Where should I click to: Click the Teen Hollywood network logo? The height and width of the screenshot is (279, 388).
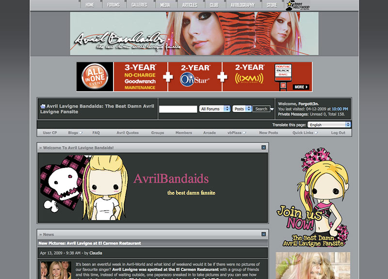click(x=298, y=5)
